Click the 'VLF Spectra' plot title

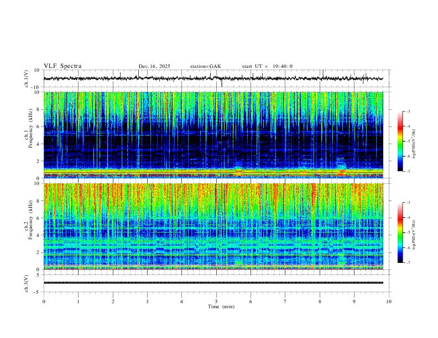[x=62, y=66]
